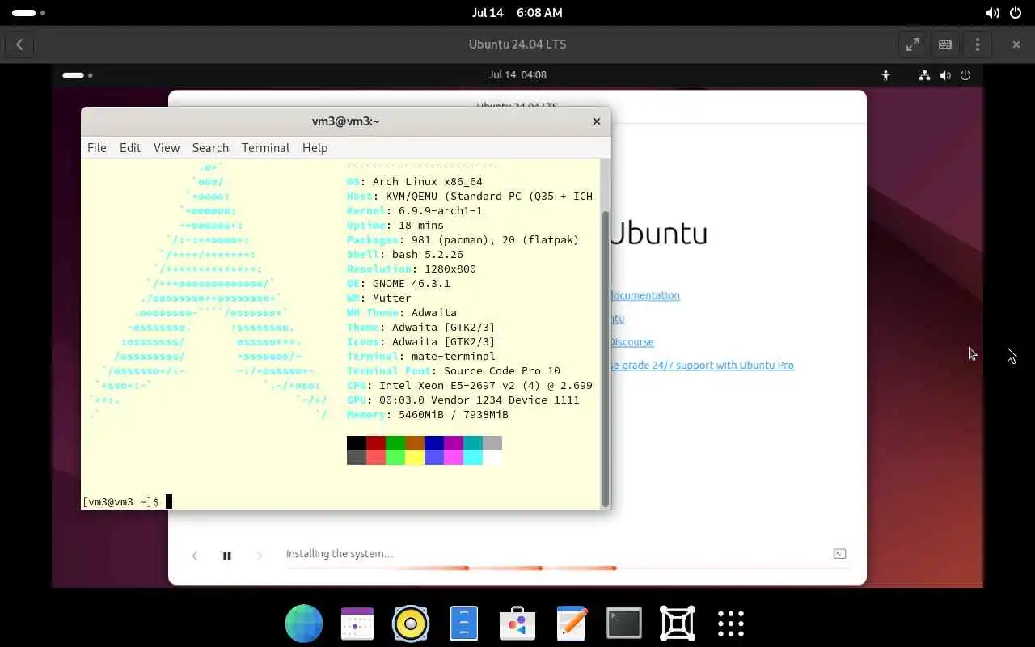Viewport: 1035px width, 647px height.
Task: Click the power icon in the VM top bar
Action: coord(965,75)
